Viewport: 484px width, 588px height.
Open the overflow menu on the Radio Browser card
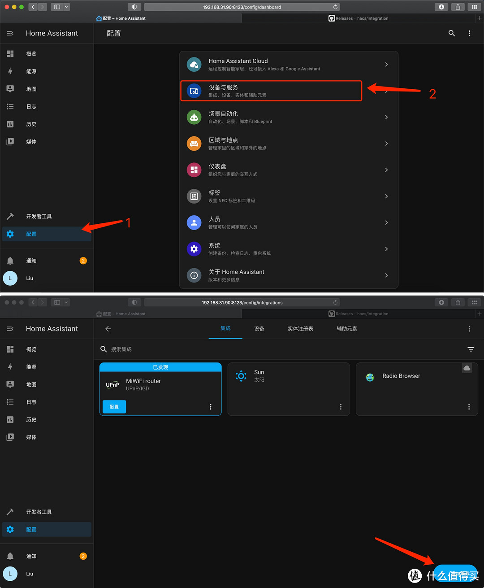click(x=469, y=407)
